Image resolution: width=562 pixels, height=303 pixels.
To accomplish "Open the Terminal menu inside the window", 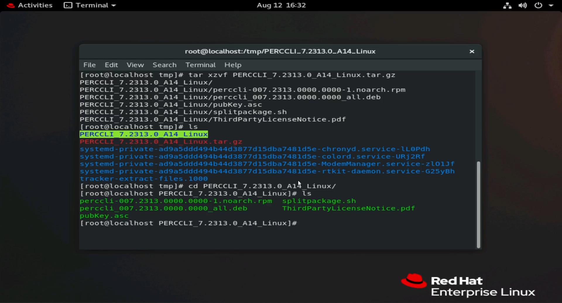I will pos(200,65).
